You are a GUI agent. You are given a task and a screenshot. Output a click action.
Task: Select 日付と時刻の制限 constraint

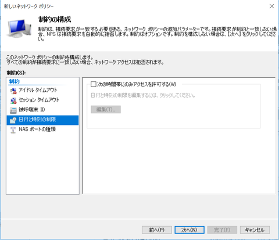(42, 120)
